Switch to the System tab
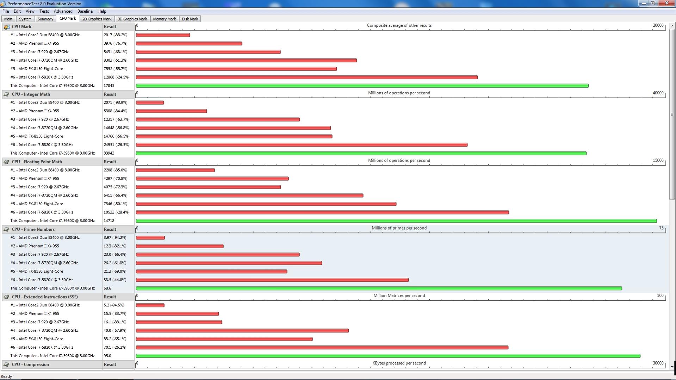The height and width of the screenshot is (380, 676). click(25, 19)
